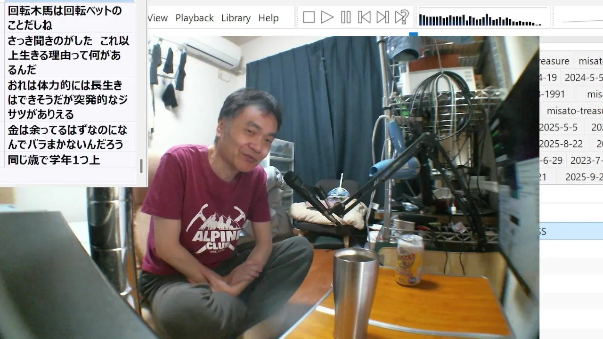
Task: Click the volume slider track in toolbar
Action: click(x=582, y=20)
